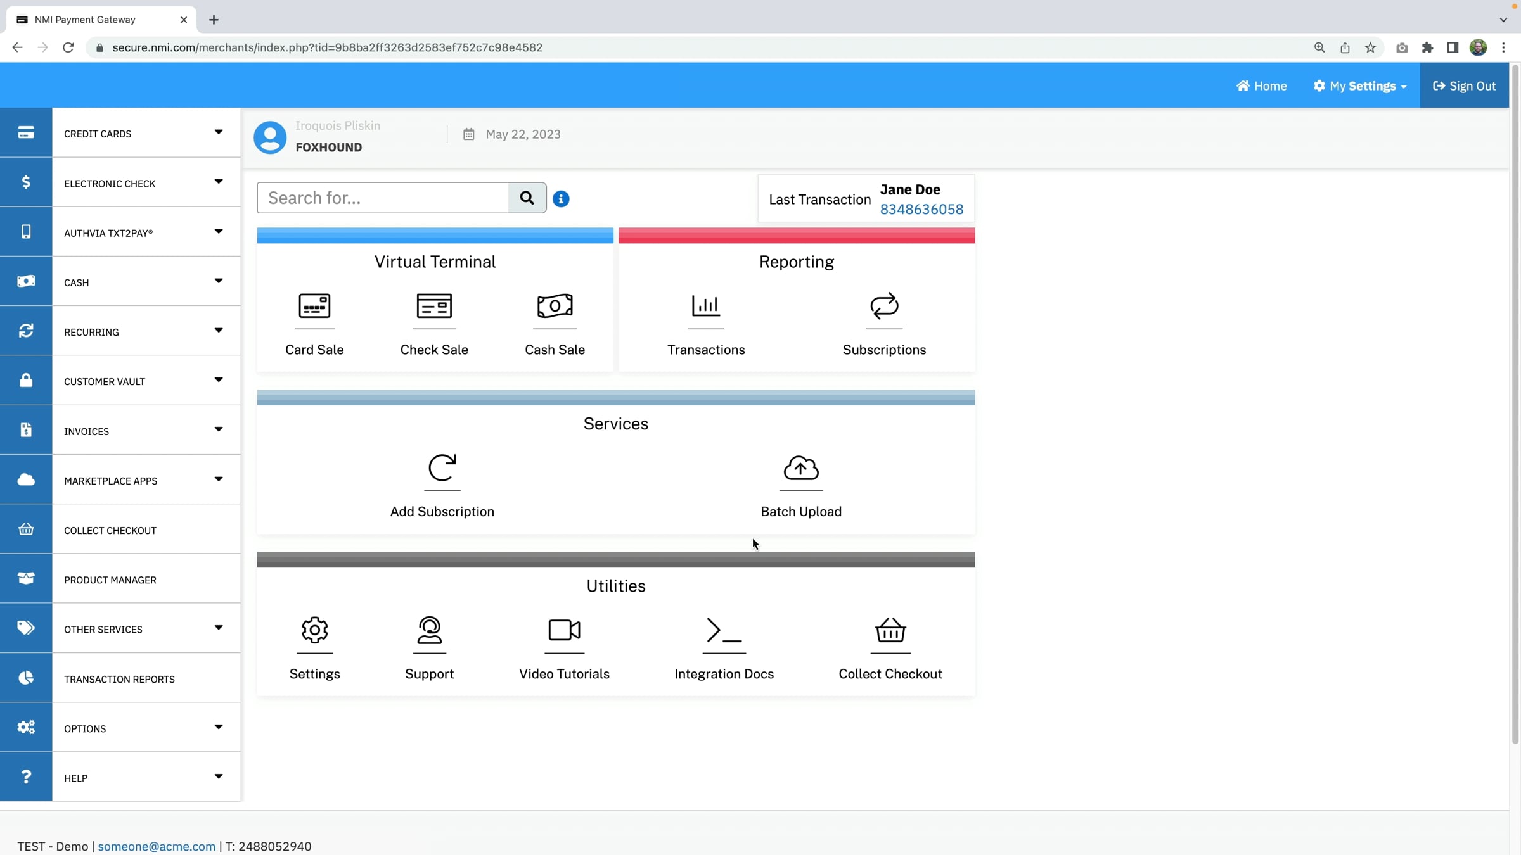The width and height of the screenshot is (1521, 855).
Task: Open the Video Tutorials camera icon
Action: [564, 631]
